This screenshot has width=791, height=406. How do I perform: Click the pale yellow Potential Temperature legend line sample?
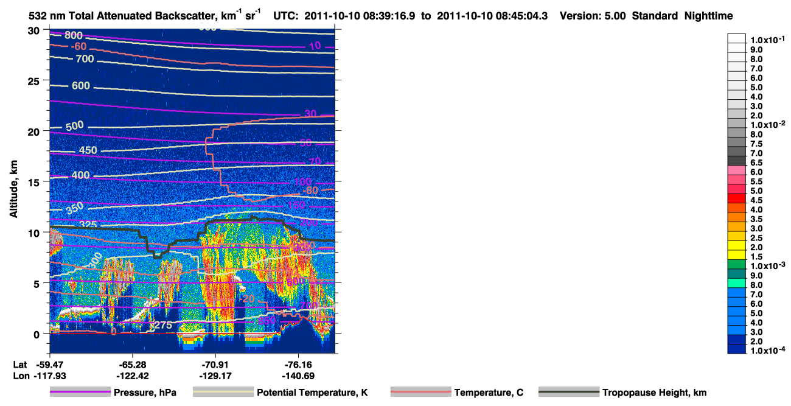(x=223, y=393)
